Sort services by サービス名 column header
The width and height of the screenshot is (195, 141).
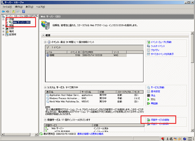coord(89,92)
